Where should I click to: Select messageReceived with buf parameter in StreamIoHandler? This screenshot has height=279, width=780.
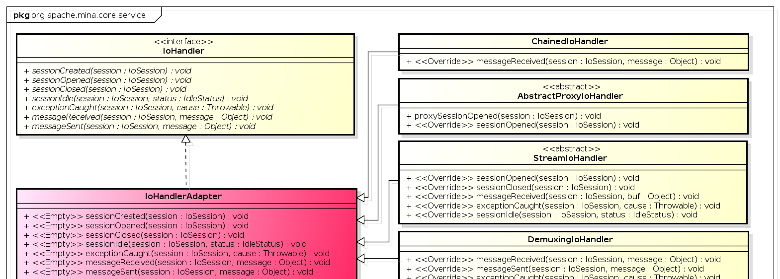point(552,197)
